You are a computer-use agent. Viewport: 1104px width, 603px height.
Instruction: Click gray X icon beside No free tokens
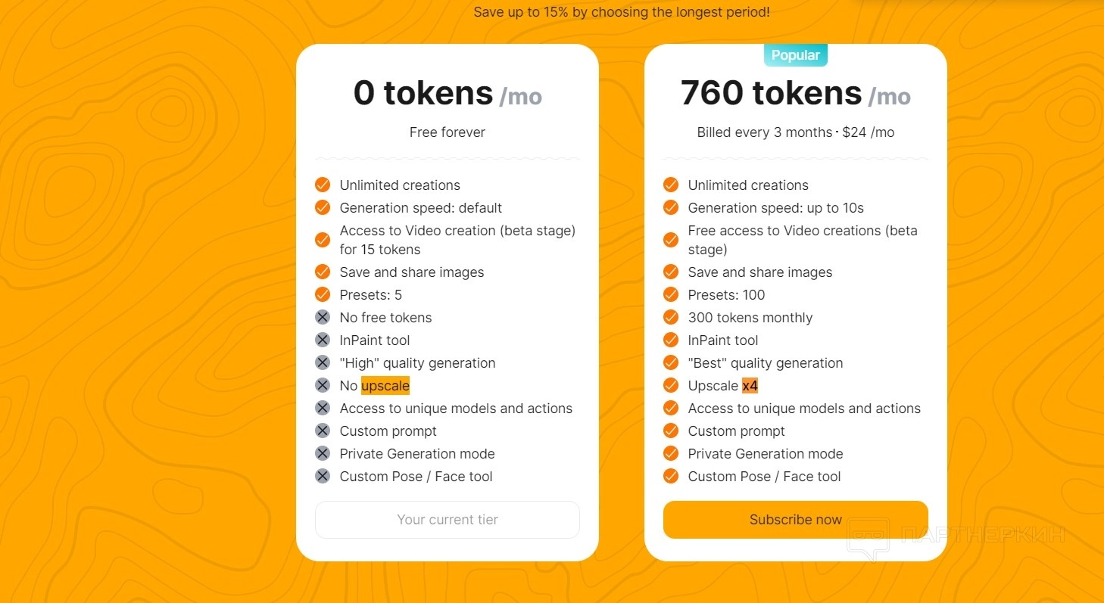pos(323,317)
